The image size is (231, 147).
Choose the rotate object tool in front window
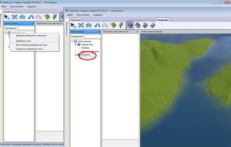coord(88,25)
